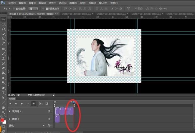
Task: Select the Dodge tool
Action: coord(3,83)
